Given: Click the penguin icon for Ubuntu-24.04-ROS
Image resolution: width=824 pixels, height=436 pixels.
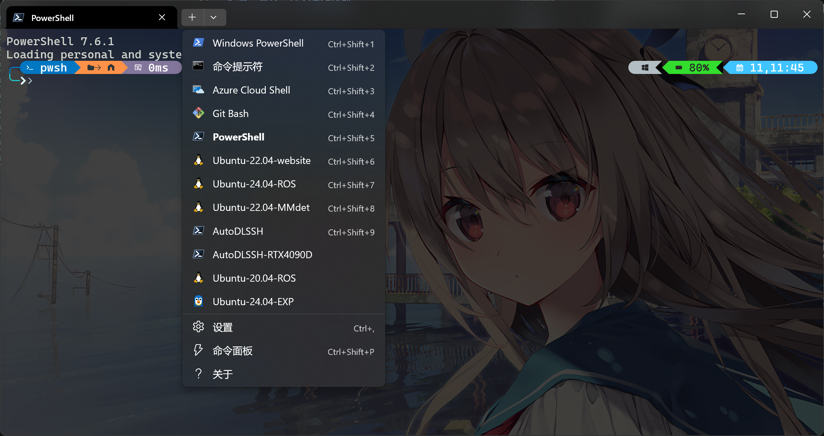Looking at the screenshot, I should click(199, 184).
